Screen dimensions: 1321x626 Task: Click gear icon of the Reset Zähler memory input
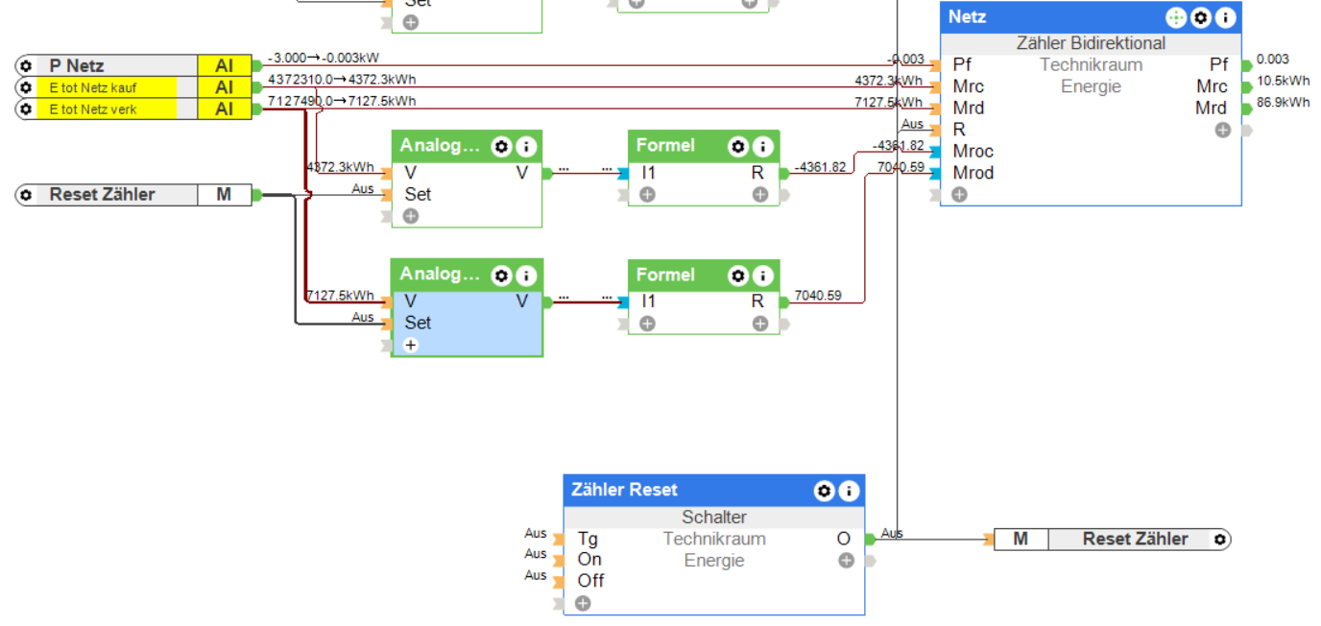click(26, 195)
